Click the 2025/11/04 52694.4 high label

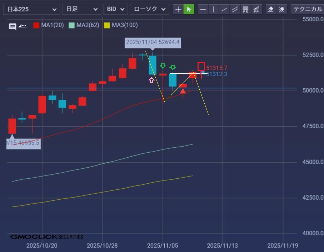153,43
